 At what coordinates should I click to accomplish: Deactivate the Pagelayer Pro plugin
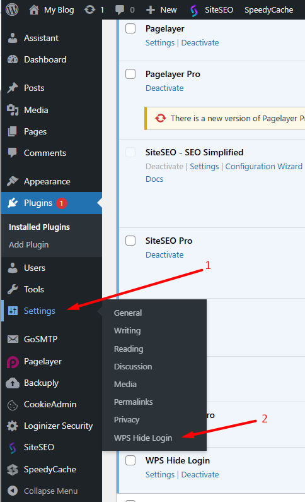pos(164,88)
